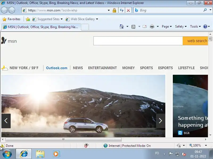Show the next carousel slide
This screenshot has height=159, width=213.
coord(161,121)
